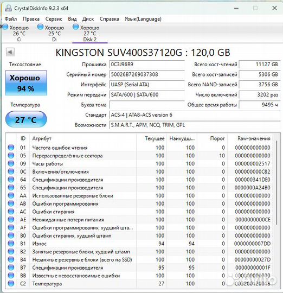Open the Язык(Language) menu
Screen dimensions: 283x293
(x=143, y=19)
